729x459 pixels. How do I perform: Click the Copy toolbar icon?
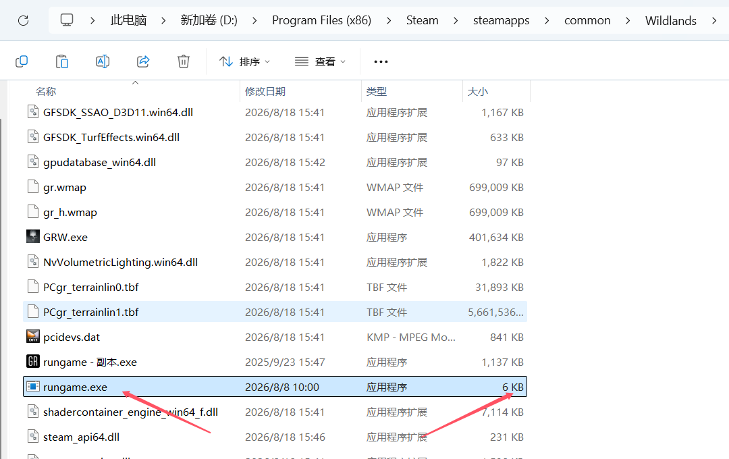click(x=22, y=61)
